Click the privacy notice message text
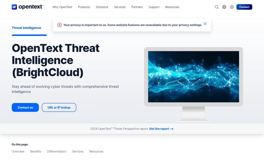This screenshot has width=264, height=165. click(x=133, y=25)
